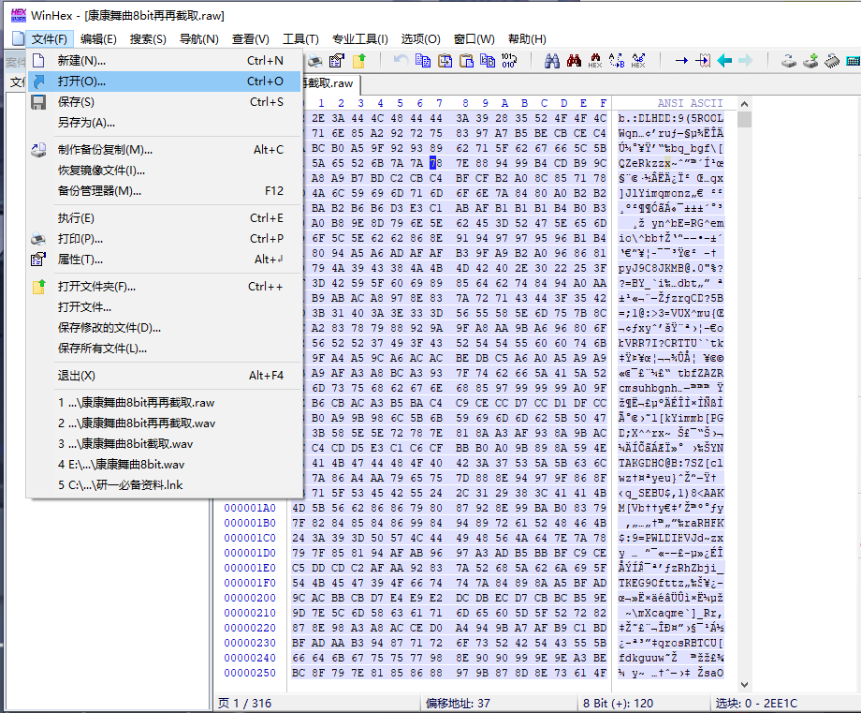The width and height of the screenshot is (861, 713).
Task: Open recent file 5 研一必备资料.lnk
Action: coord(164,485)
